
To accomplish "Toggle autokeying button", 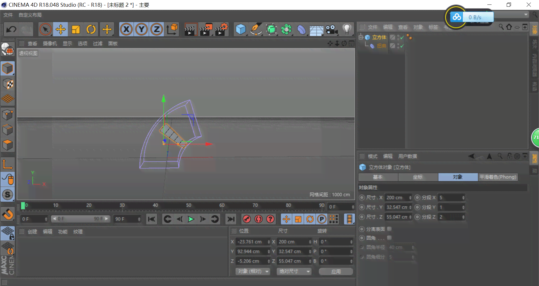I will point(259,219).
